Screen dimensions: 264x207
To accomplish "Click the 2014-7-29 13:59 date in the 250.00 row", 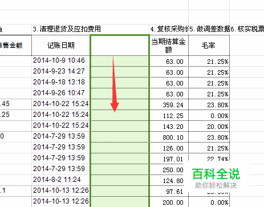I will tap(60, 169).
